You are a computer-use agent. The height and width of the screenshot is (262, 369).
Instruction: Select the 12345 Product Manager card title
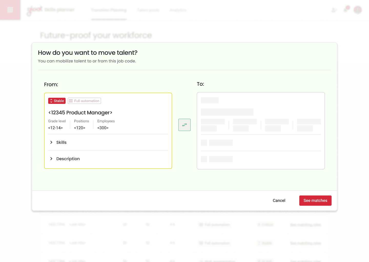pyautogui.click(x=80, y=113)
